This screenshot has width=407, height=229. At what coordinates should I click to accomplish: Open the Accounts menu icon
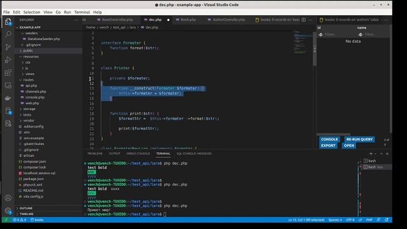(8, 198)
